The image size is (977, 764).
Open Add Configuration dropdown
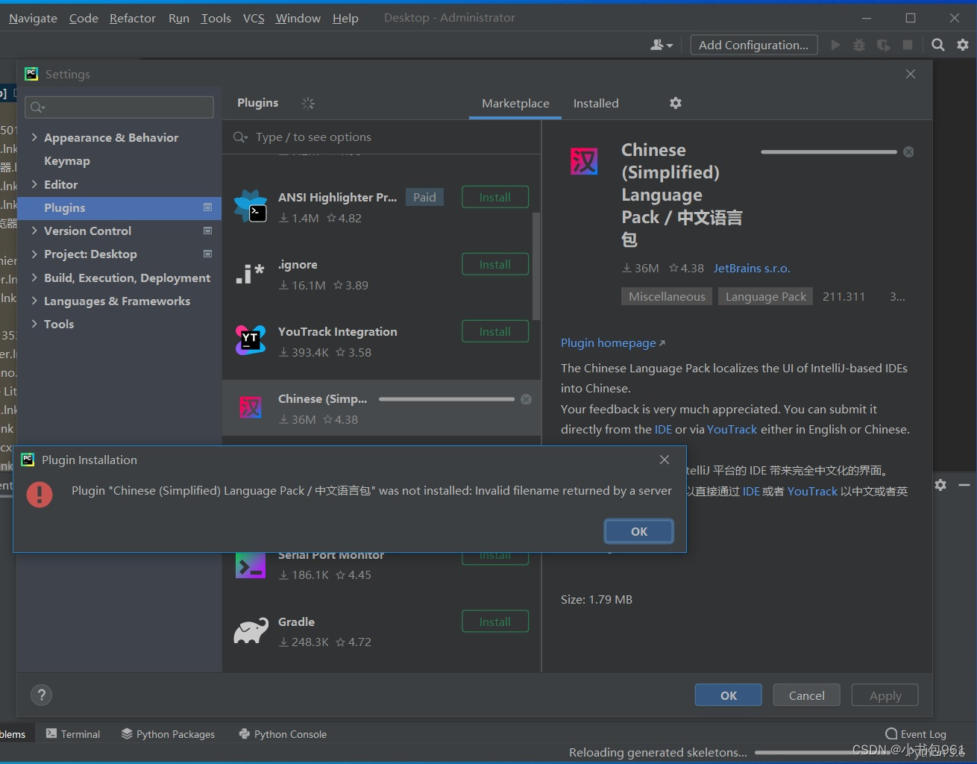(753, 45)
